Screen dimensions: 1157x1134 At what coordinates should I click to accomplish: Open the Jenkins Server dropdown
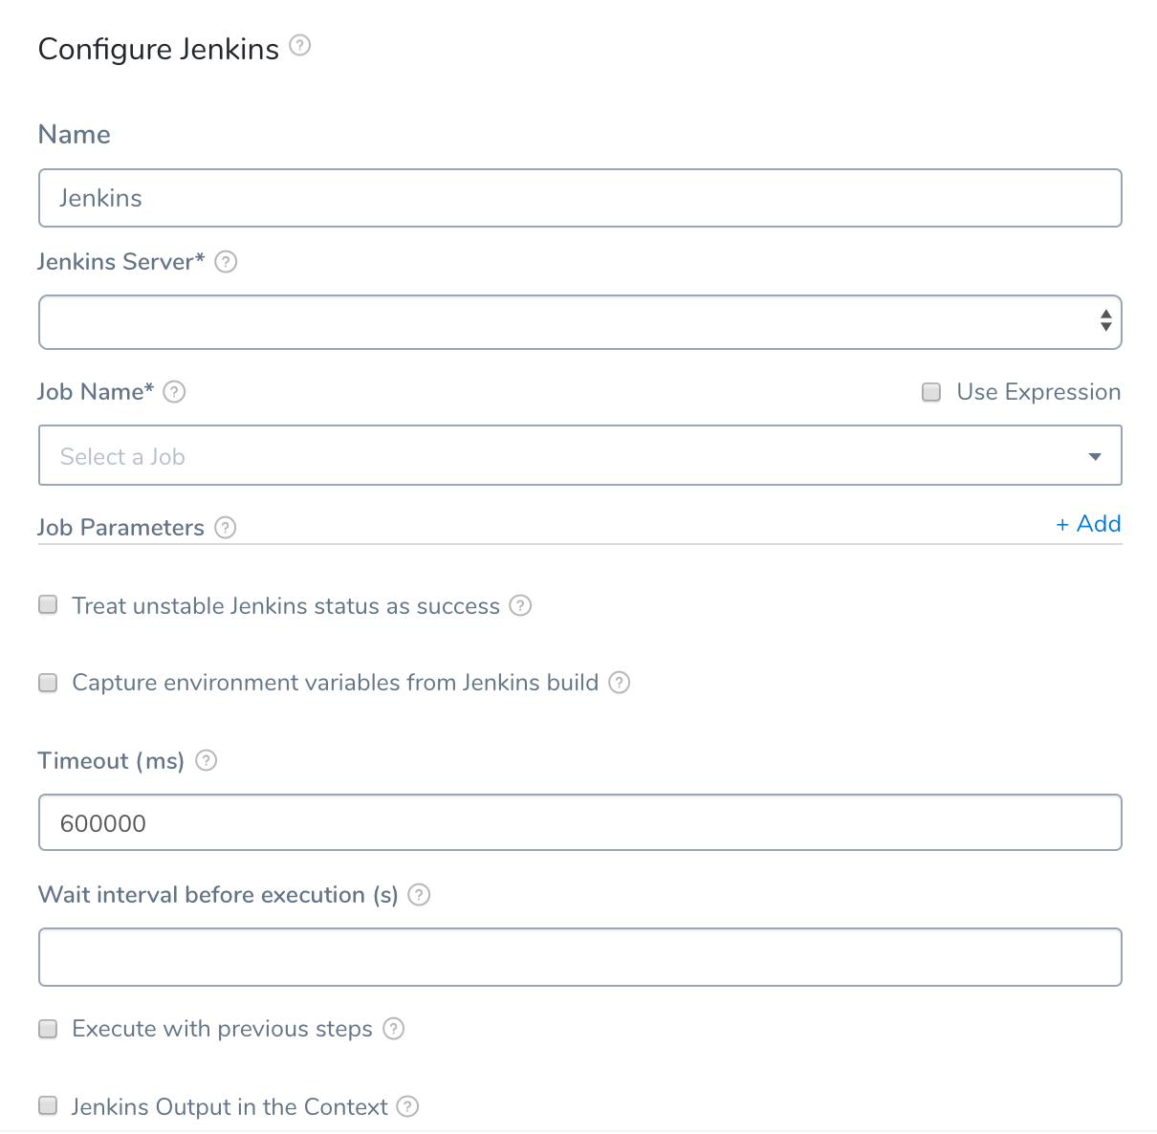point(579,322)
